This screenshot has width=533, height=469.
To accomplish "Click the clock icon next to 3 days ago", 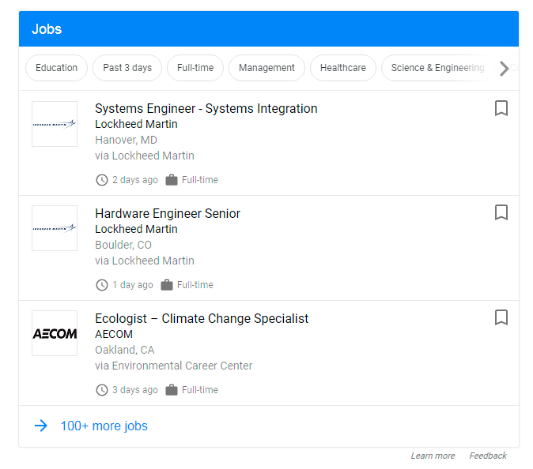I will [102, 390].
